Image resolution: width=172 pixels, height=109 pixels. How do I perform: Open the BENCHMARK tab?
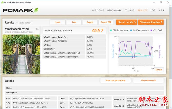tap(114, 10)
